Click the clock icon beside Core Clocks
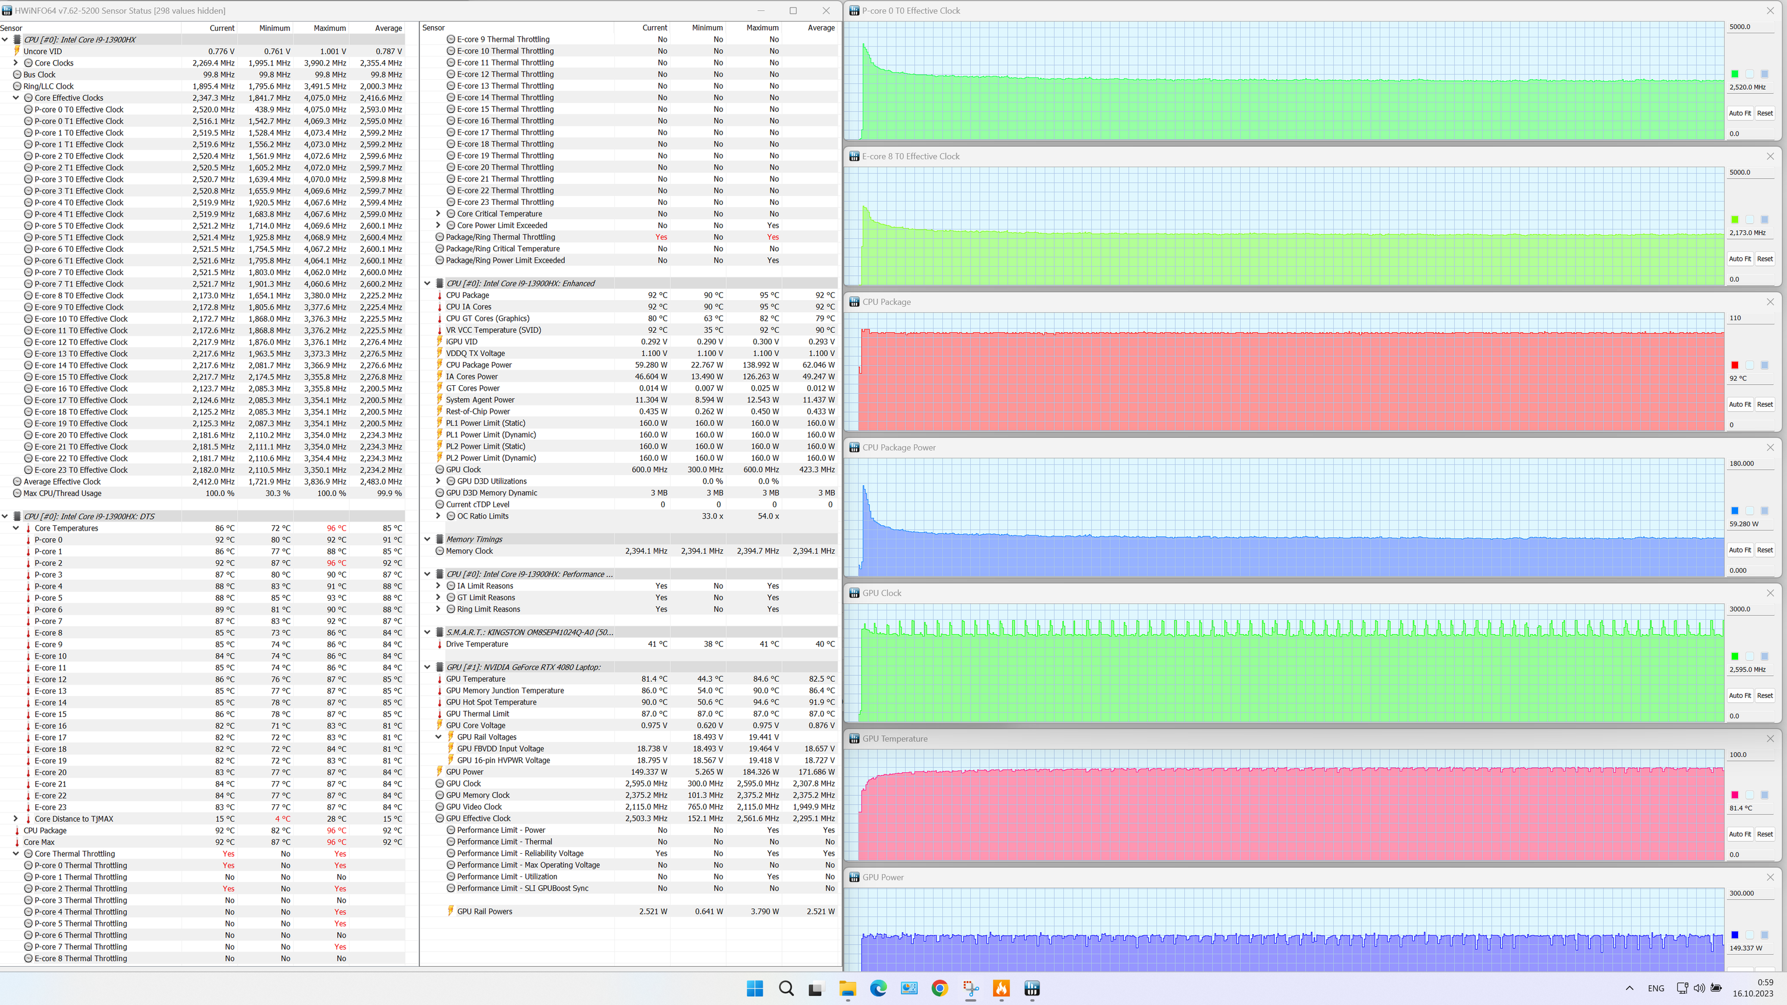The height and width of the screenshot is (1005, 1787). pos(29,63)
